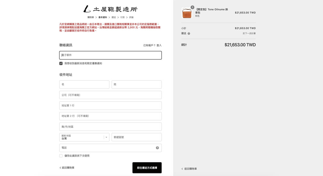This screenshot has width=323, height=176.
Task: Click the 於下一步計算 shipping note
Action: coord(249,33)
